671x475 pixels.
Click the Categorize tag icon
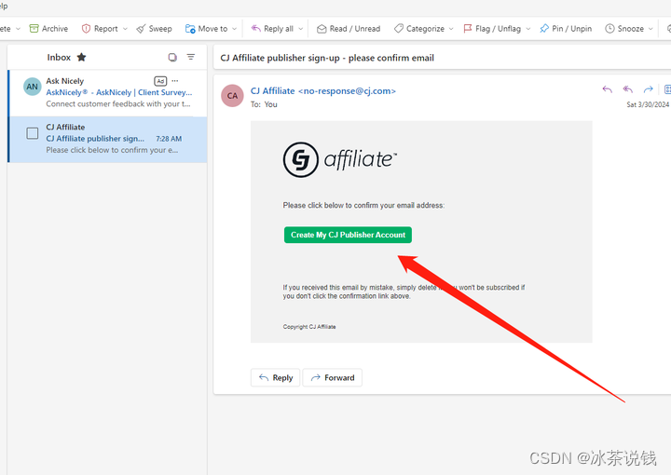(399, 29)
